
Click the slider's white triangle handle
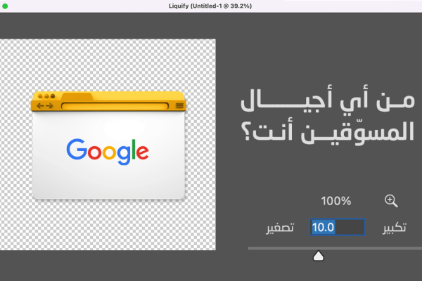click(319, 256)
